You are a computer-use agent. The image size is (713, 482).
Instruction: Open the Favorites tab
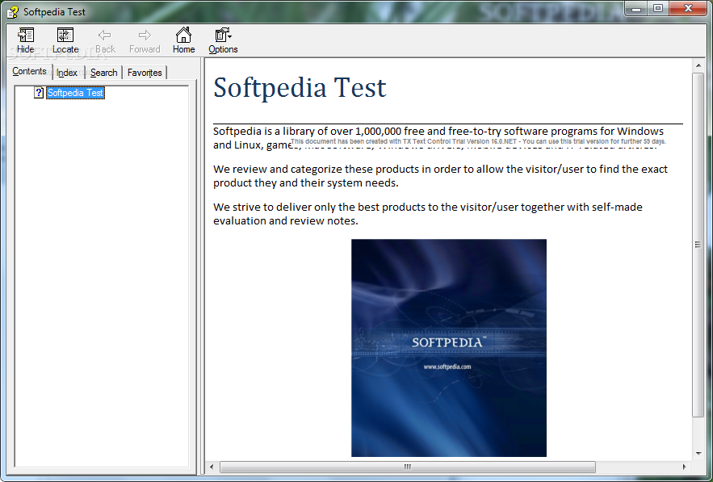[145, 73]
